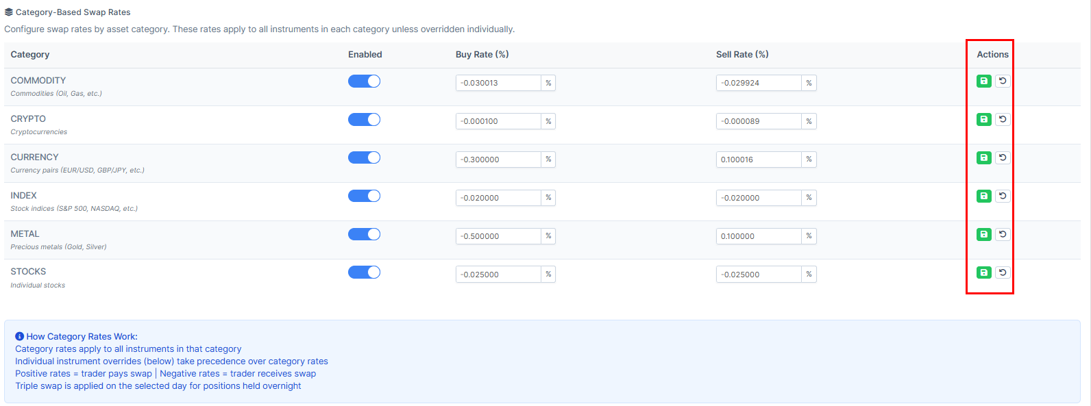The height and width of the screenshot is (406, 1091).
Task: Click the STOCKS sell rate input
Action: 759,275
